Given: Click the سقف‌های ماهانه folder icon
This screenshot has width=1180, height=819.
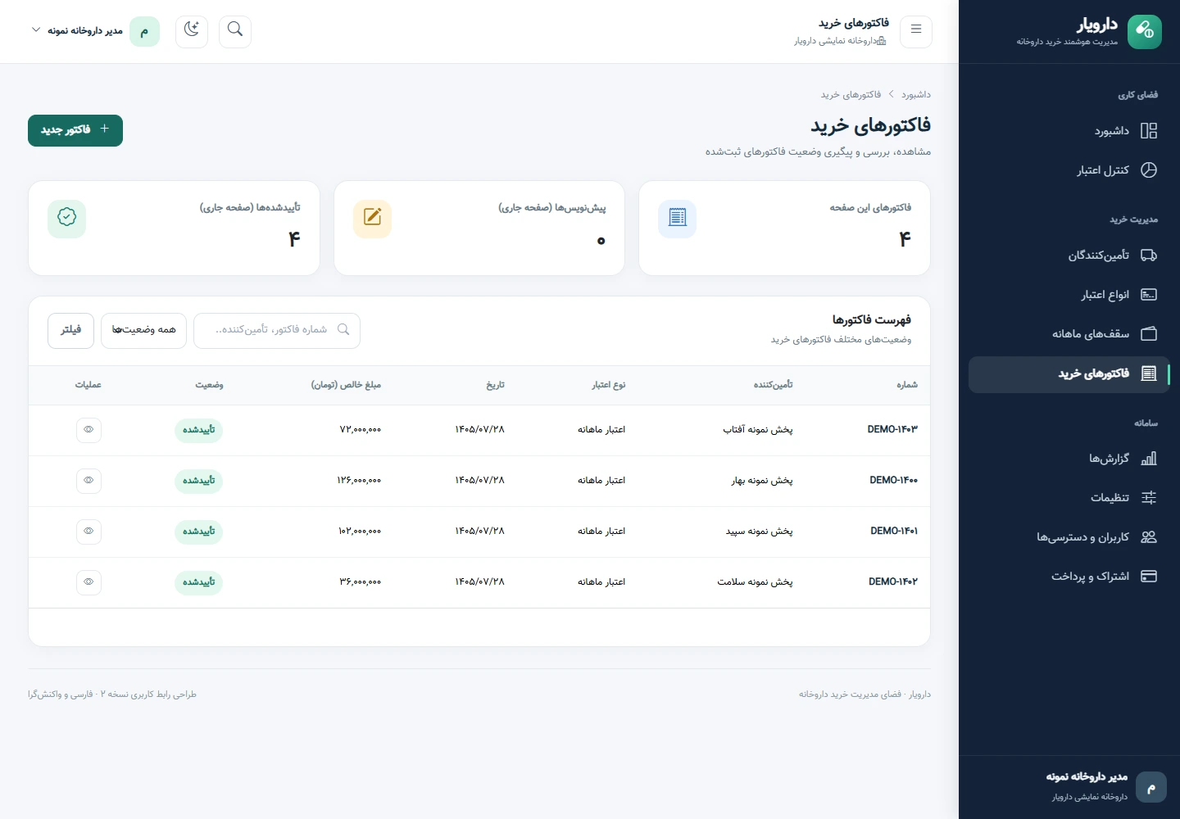Looking at the screenshot, I should [1149, 334].
